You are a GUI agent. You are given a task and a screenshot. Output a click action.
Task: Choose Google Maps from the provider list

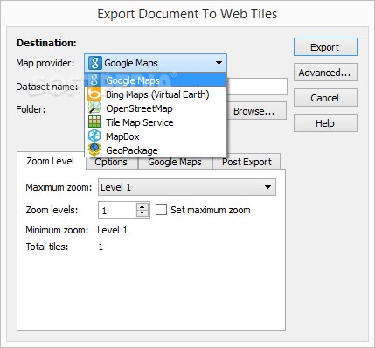coord(156,80)
